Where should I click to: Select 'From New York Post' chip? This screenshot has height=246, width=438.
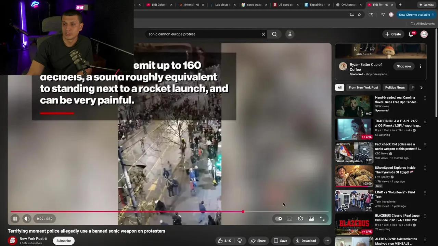click(363, 87)
